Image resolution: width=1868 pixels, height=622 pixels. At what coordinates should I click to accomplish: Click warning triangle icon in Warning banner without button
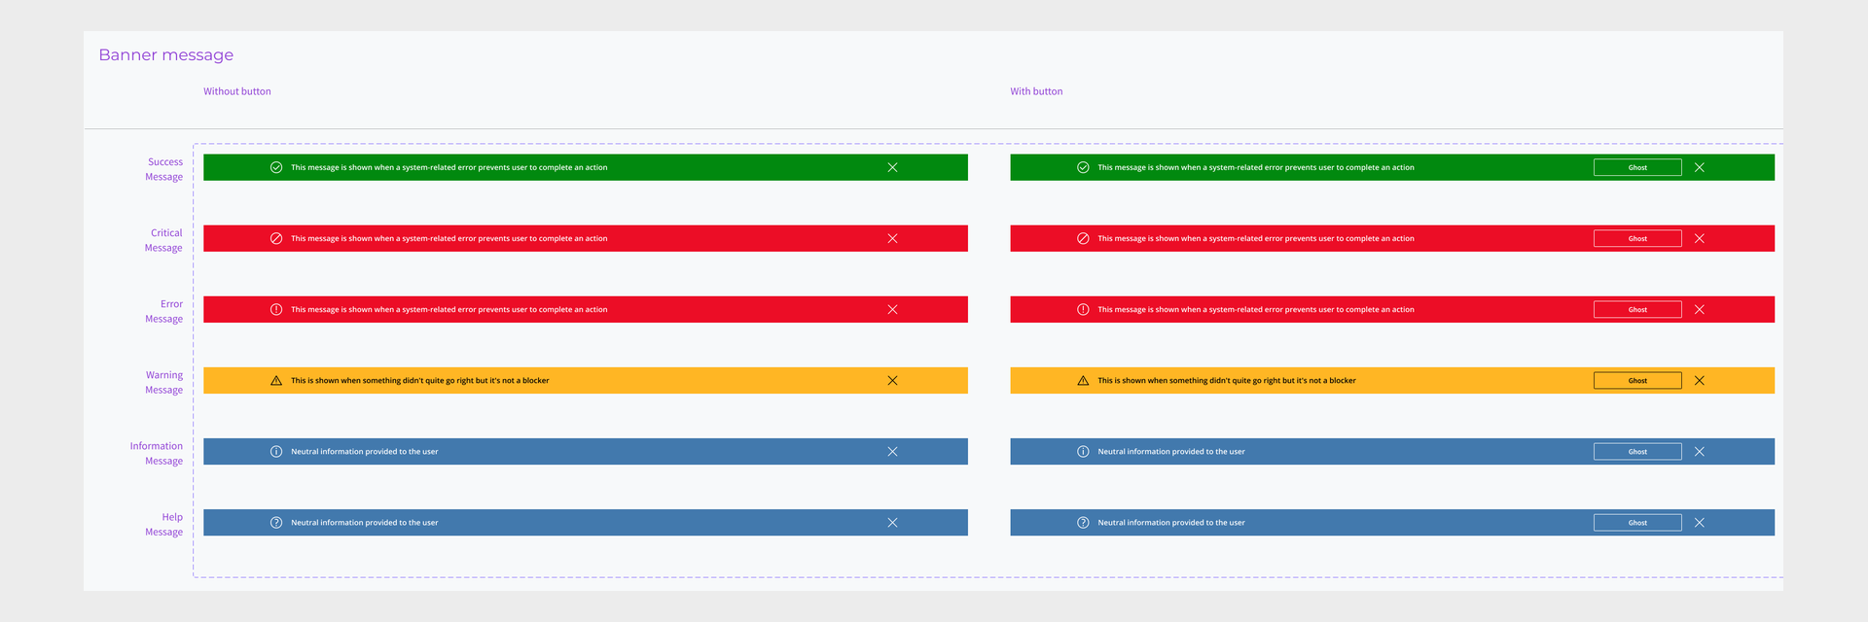coord(276,380)
